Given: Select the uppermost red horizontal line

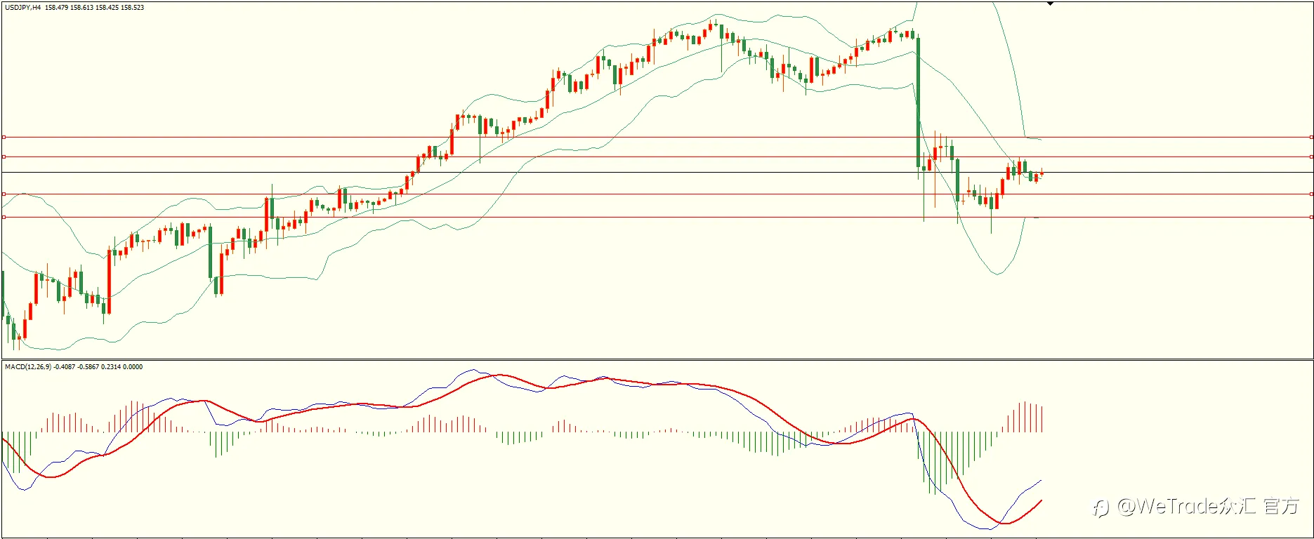Looking at the screenshot, I should pyautogui.click(x=657, y=137).
